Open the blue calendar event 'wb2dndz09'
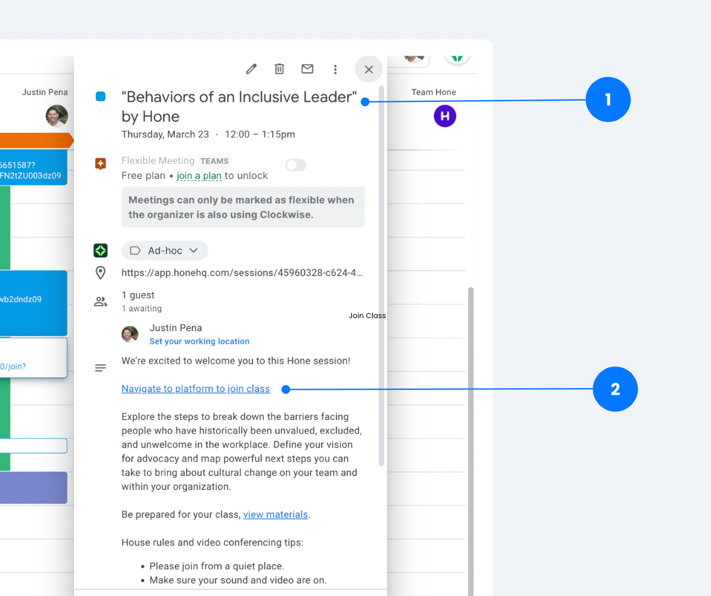711x596 pixels. (x=34, y=303)
